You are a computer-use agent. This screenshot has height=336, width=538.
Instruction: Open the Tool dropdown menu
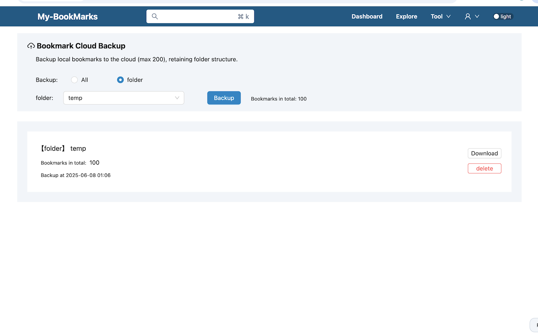[440, 16]
